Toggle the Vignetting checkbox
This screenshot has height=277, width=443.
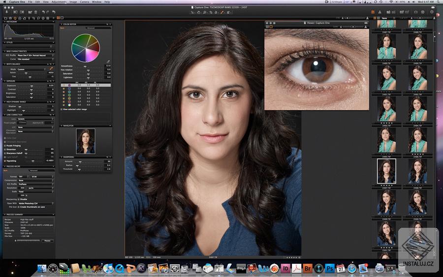point(5,161)
